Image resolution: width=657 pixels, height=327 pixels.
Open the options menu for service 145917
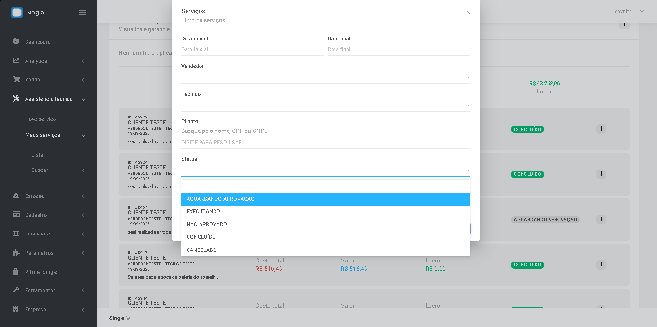coord(601,264)
